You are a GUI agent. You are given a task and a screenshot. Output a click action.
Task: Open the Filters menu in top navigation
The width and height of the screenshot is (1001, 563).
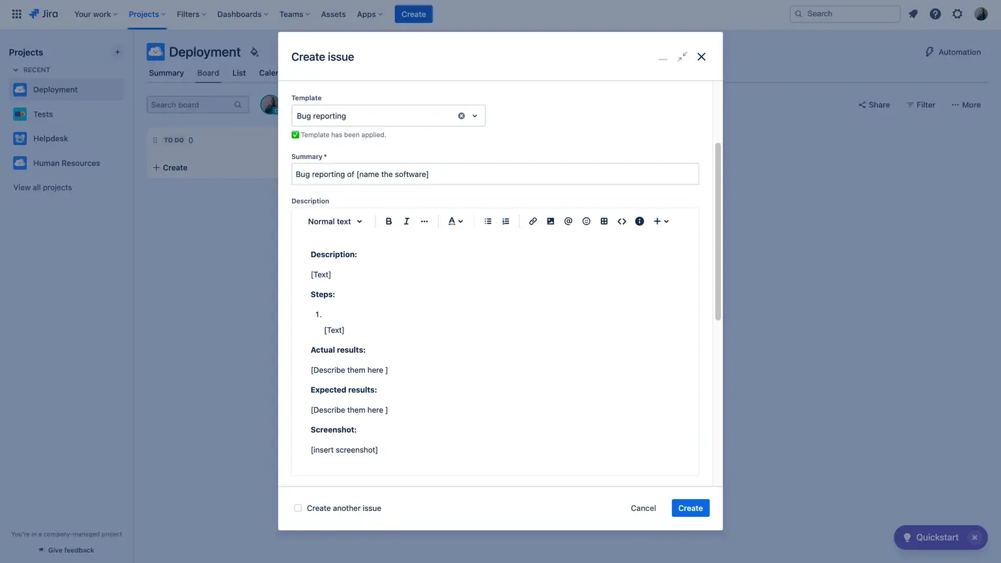click(x=191, y=14)
